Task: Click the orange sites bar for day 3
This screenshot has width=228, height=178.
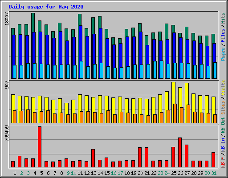Action: click(28, 116)
